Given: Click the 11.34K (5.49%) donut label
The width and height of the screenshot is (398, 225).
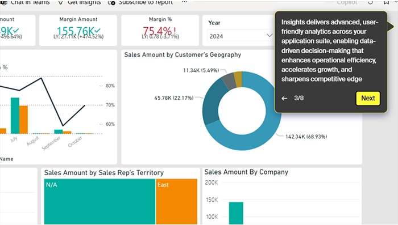Looking at the screenshot, I should pyautogui.click(x=201, y=70).
